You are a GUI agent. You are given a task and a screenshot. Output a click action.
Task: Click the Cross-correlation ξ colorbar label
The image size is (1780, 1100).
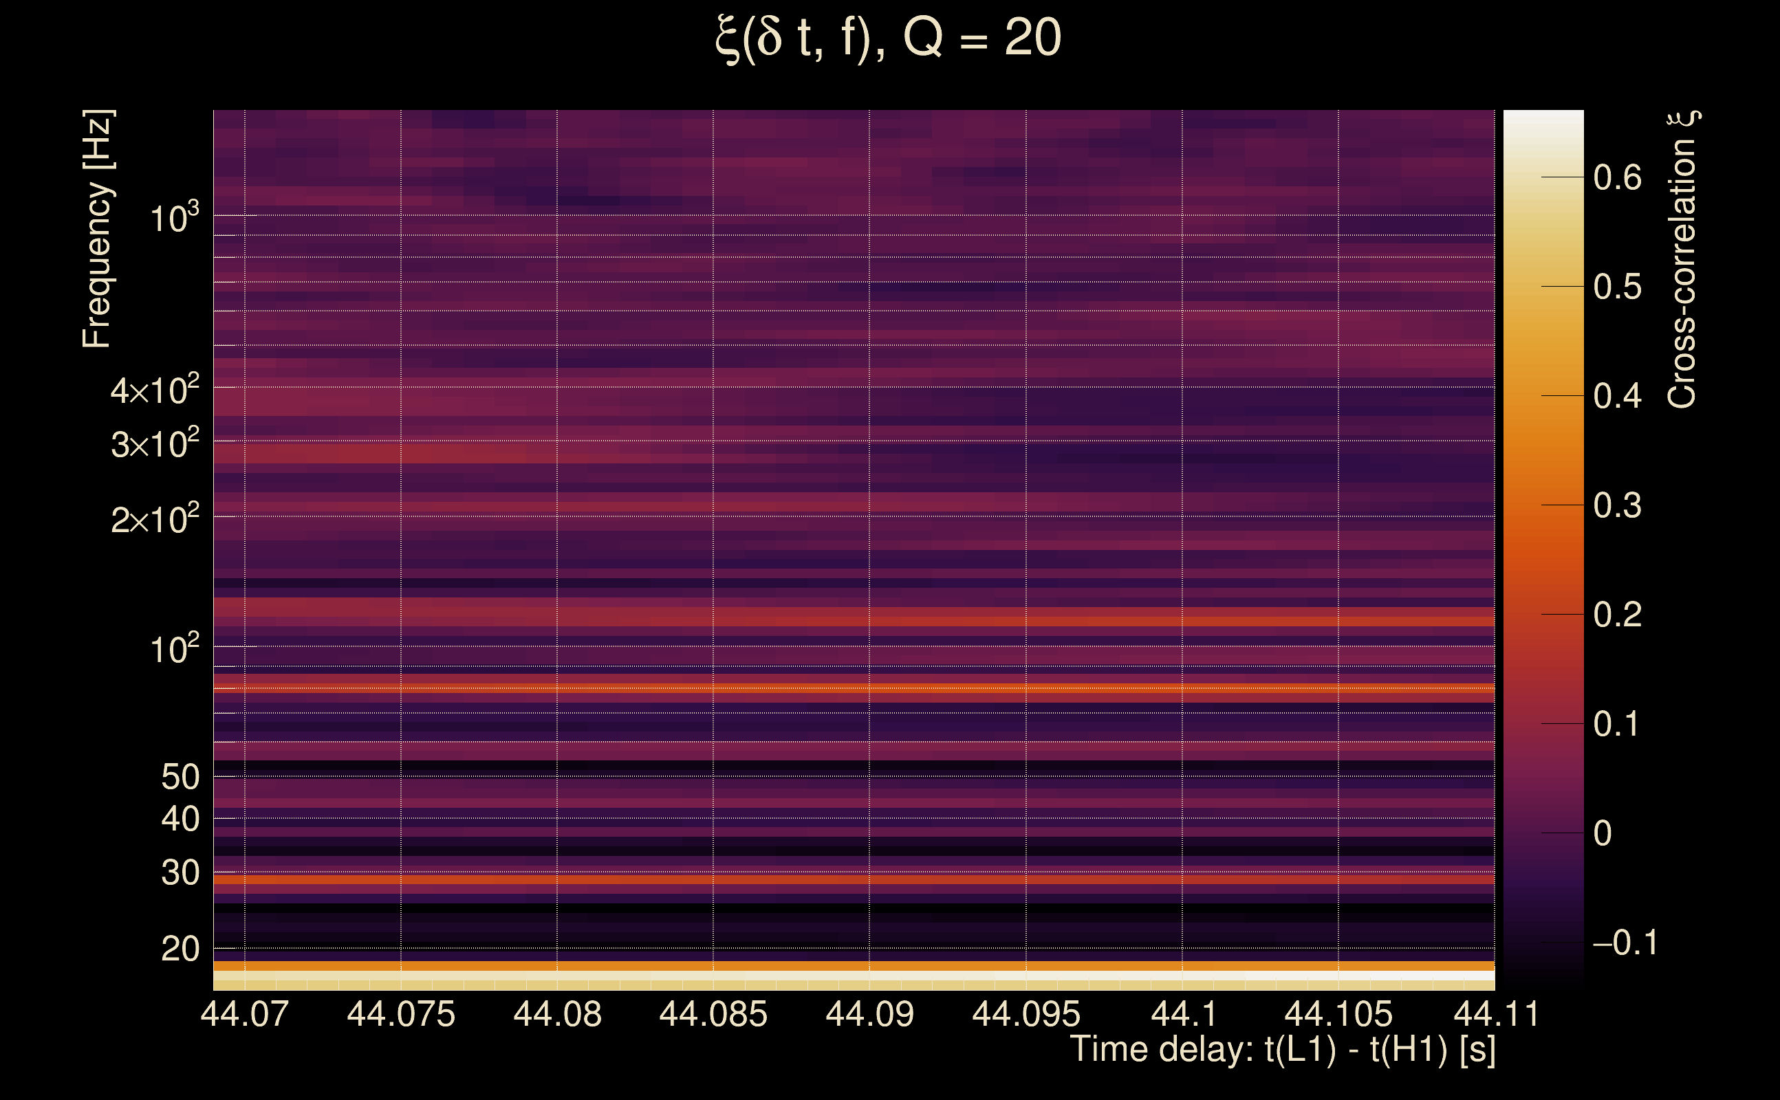click(1682, 260)
